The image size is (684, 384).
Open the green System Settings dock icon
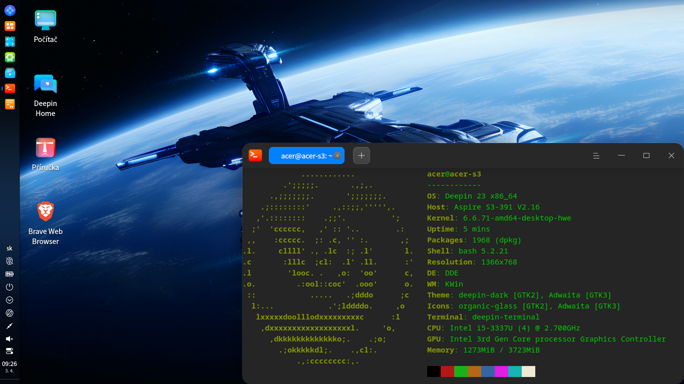pos(10,57)
